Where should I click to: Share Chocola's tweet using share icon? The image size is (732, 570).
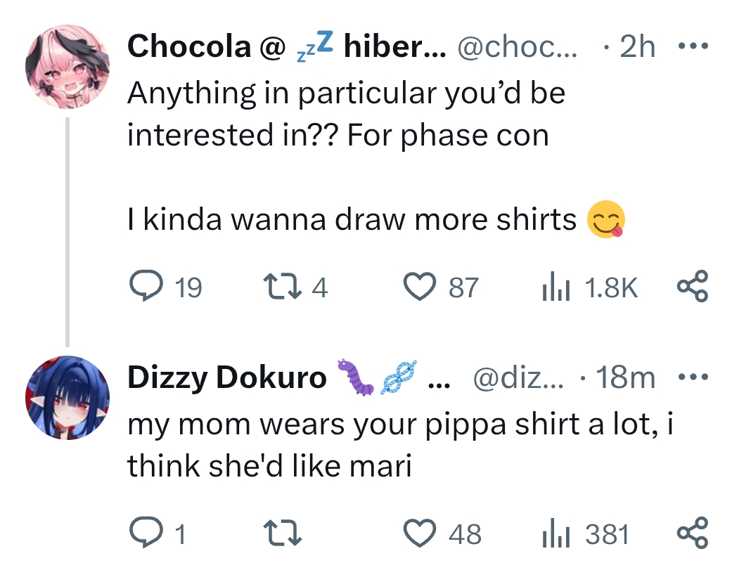tap(693, 286)
